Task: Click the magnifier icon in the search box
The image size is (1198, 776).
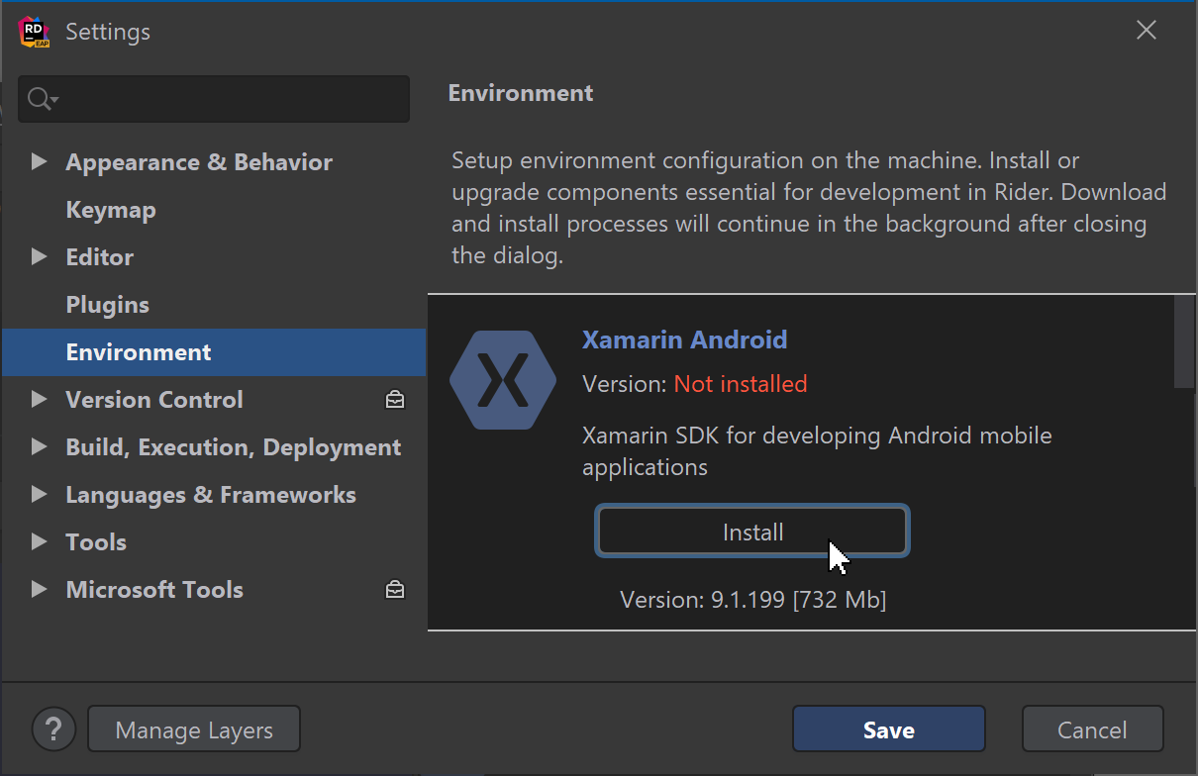Action: 41,98
